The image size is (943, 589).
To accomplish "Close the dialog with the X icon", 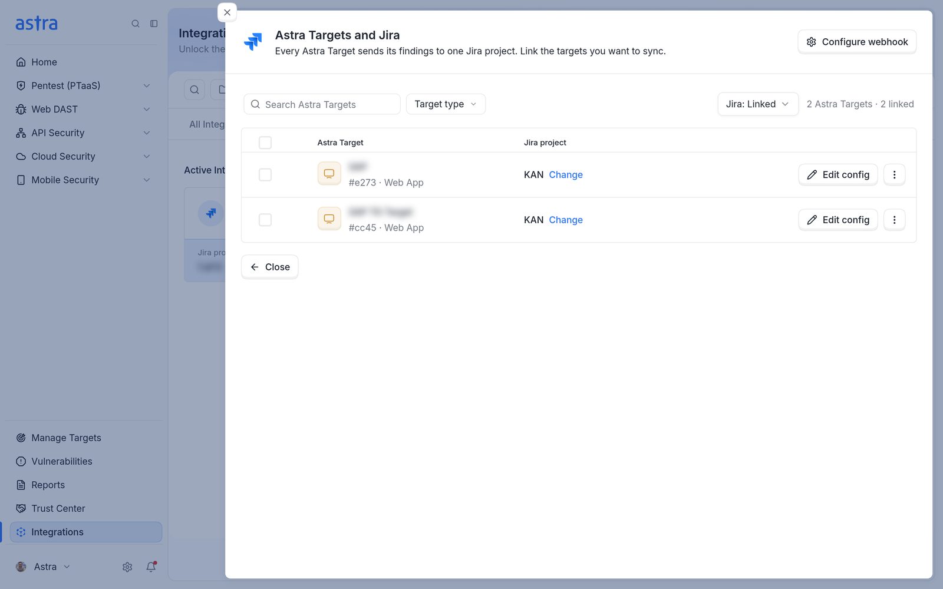I will coord(227,12).
